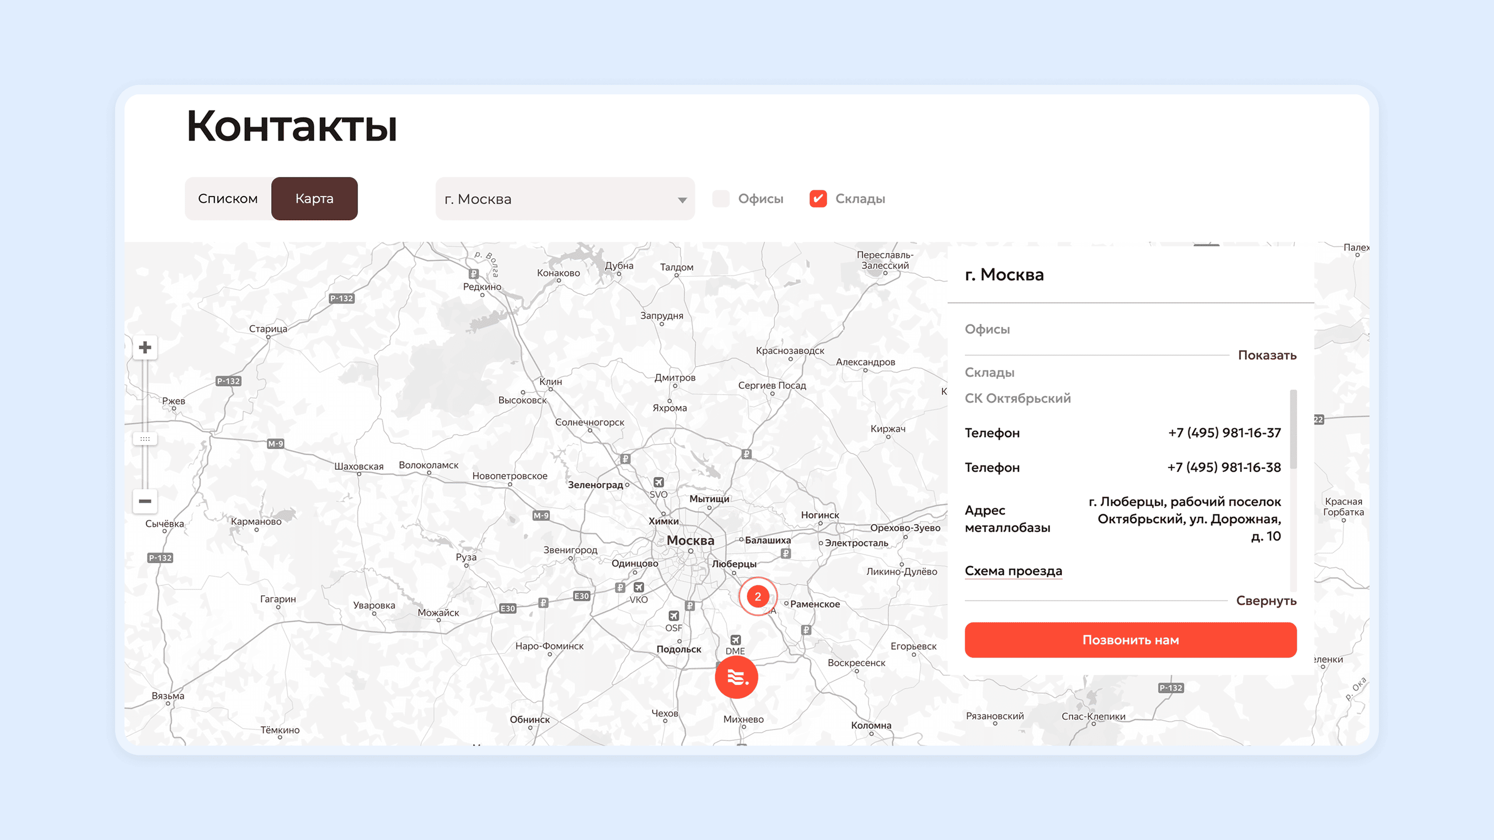Click the toll road icon near Редкино
Screen dimensions: 1494x840
474,274
